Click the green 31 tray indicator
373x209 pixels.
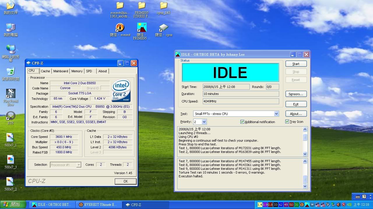(296, 205)
